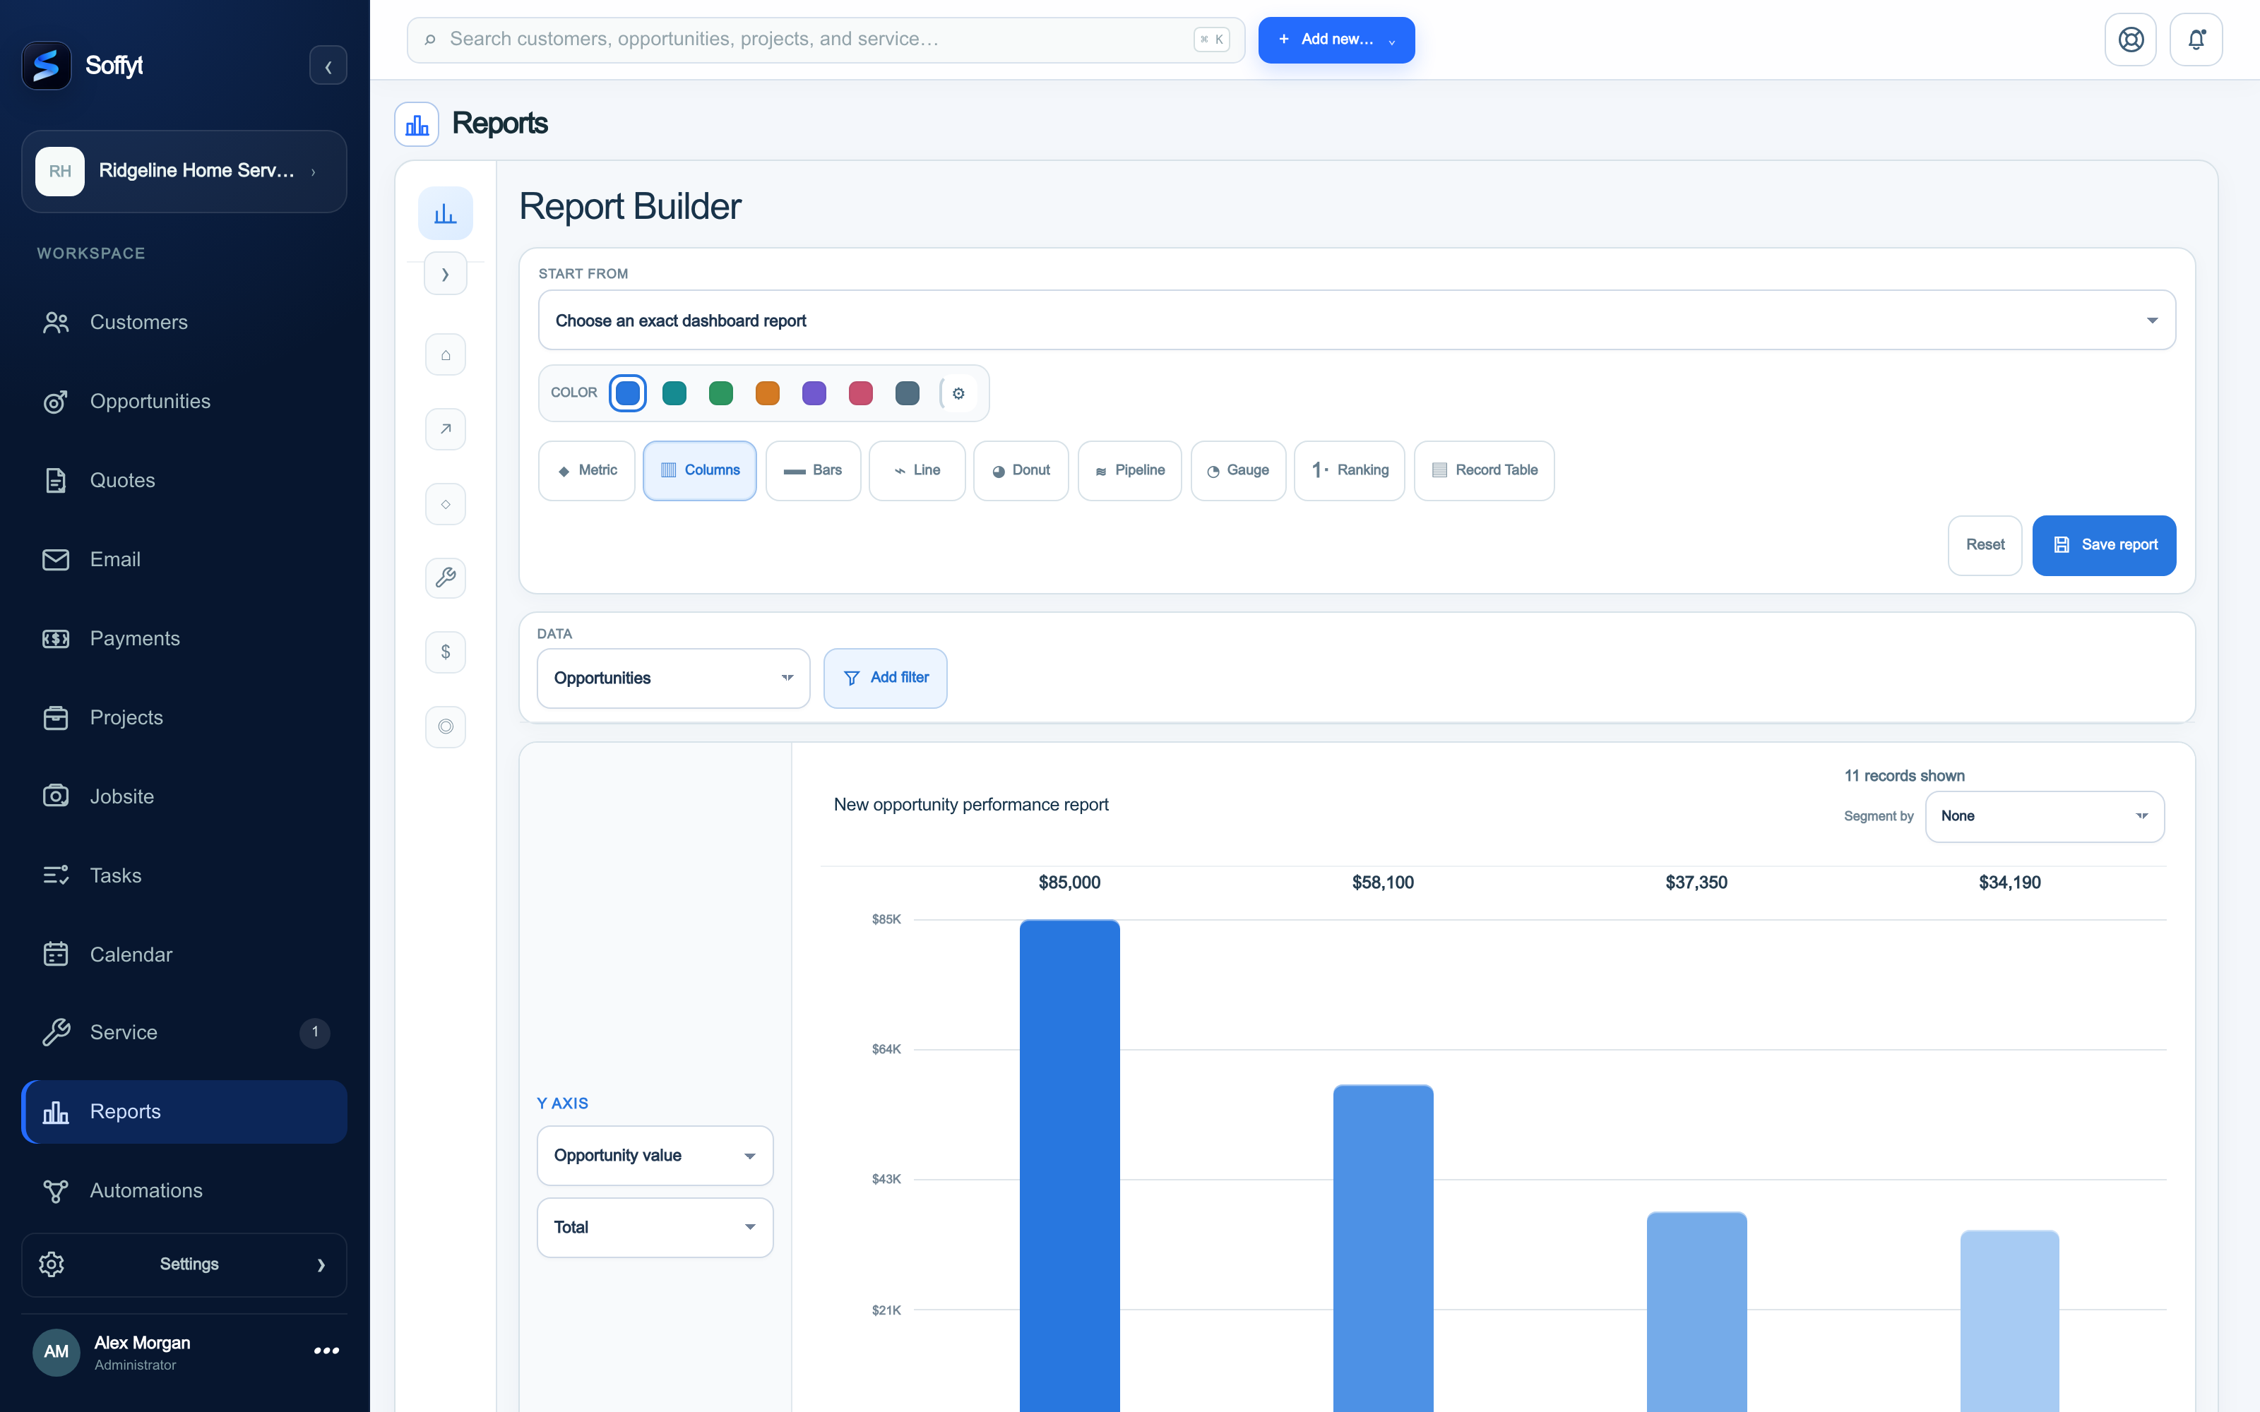Click the Alex Morgan AM avatar

(x=56, y=1351)
